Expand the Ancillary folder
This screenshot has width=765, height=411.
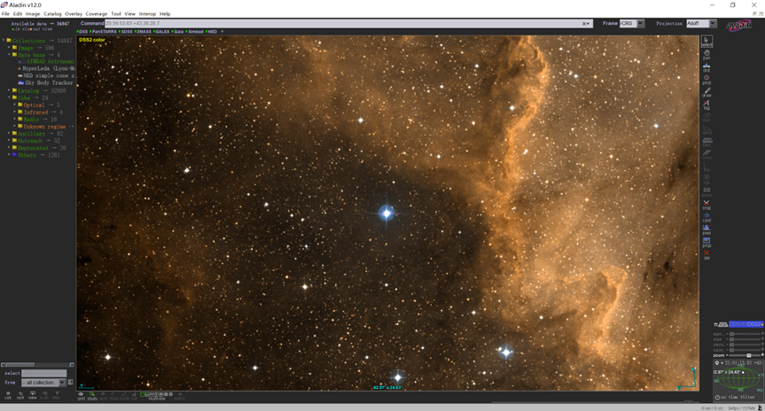coord(9,134)
